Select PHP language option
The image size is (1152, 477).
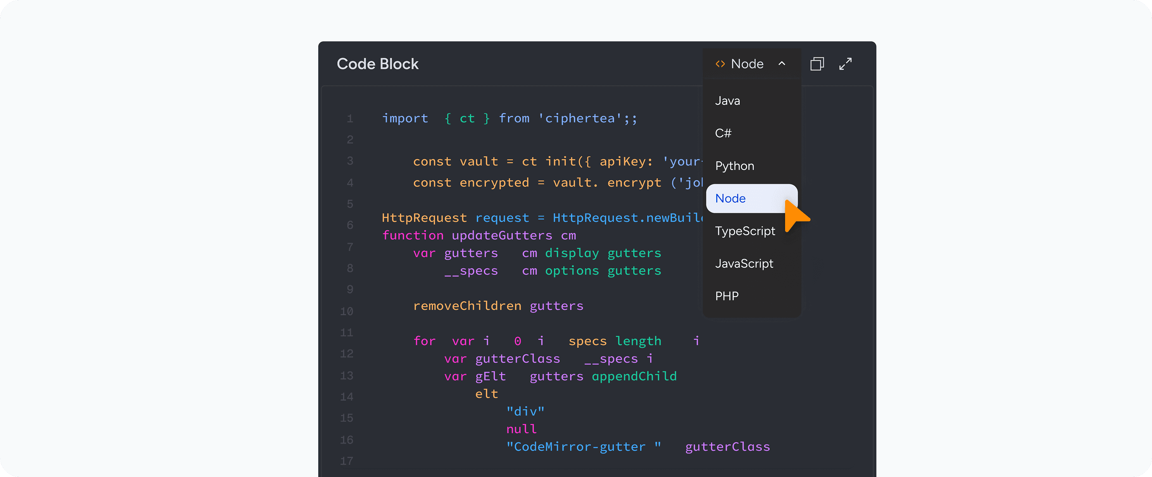click(727, 296)
